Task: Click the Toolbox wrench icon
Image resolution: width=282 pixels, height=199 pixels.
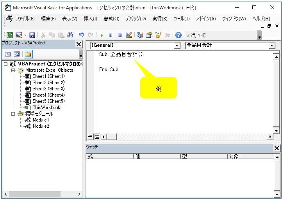Action: pos(167,35)
